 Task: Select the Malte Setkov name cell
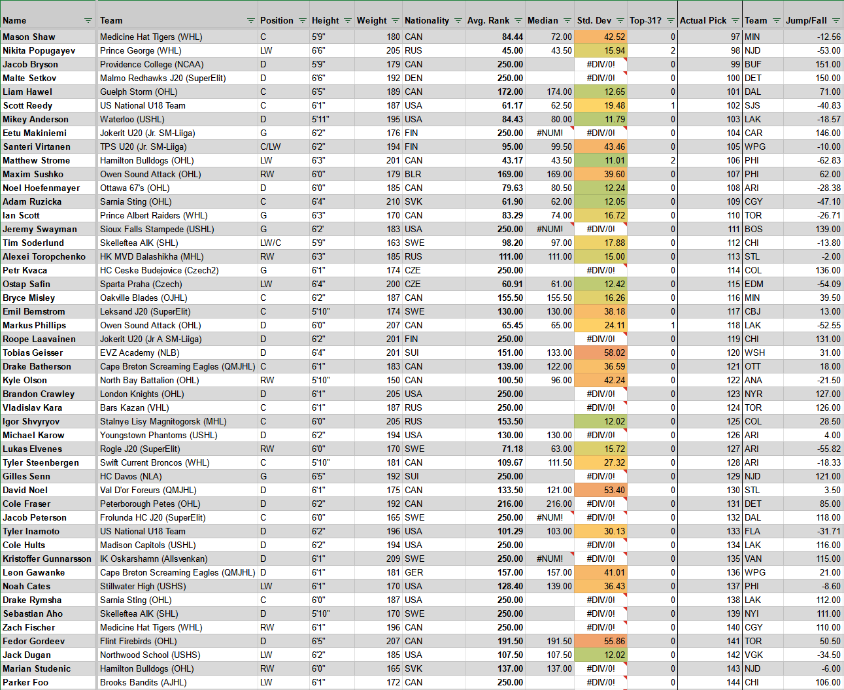tap(48, 78)
